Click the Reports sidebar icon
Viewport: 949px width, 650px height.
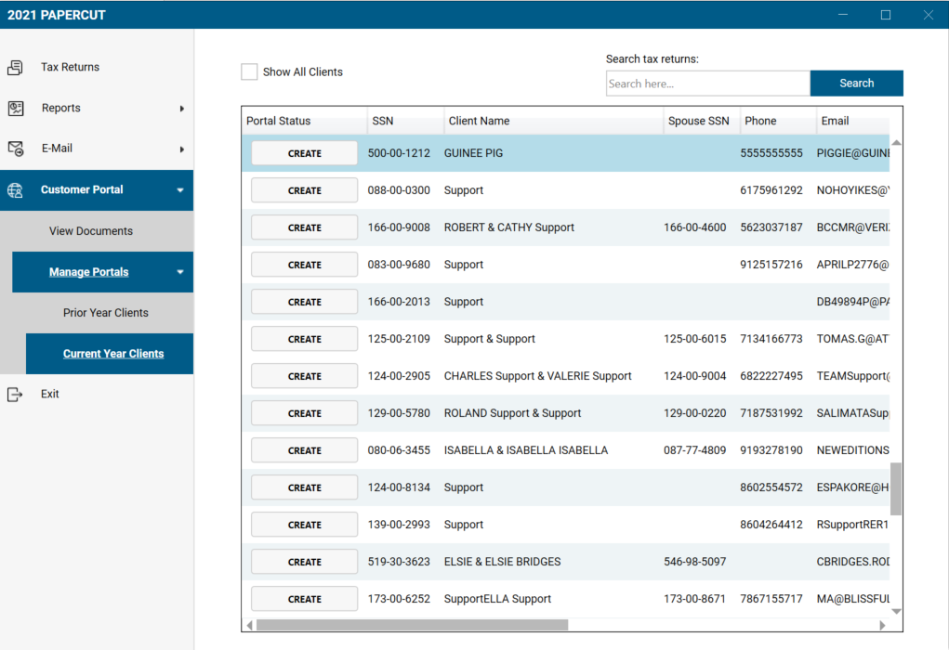16,109
